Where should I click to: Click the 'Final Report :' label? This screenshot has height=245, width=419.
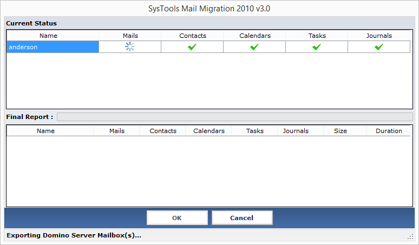coord(29,117)
